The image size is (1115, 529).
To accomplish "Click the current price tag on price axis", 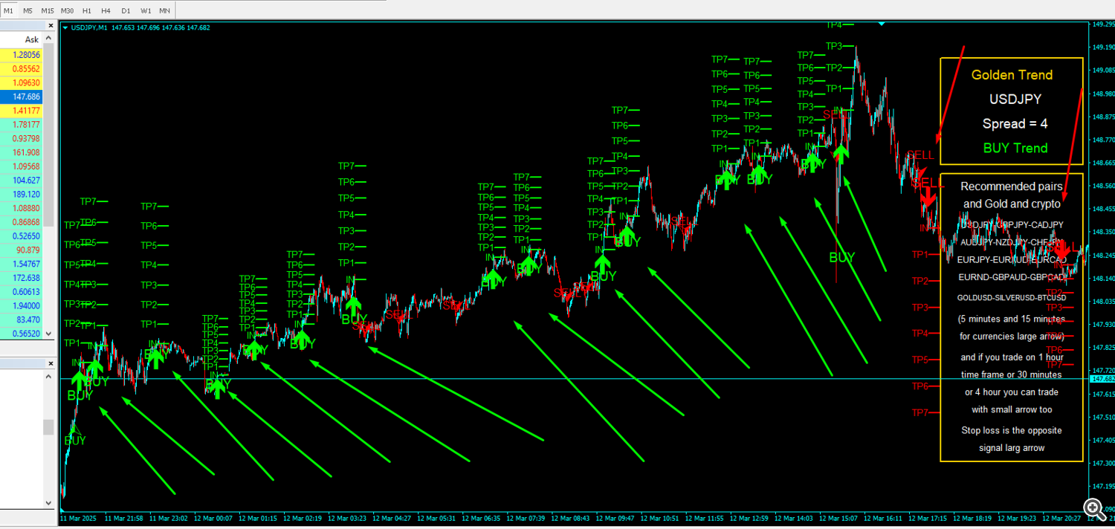I will (x=1102, y=379).
